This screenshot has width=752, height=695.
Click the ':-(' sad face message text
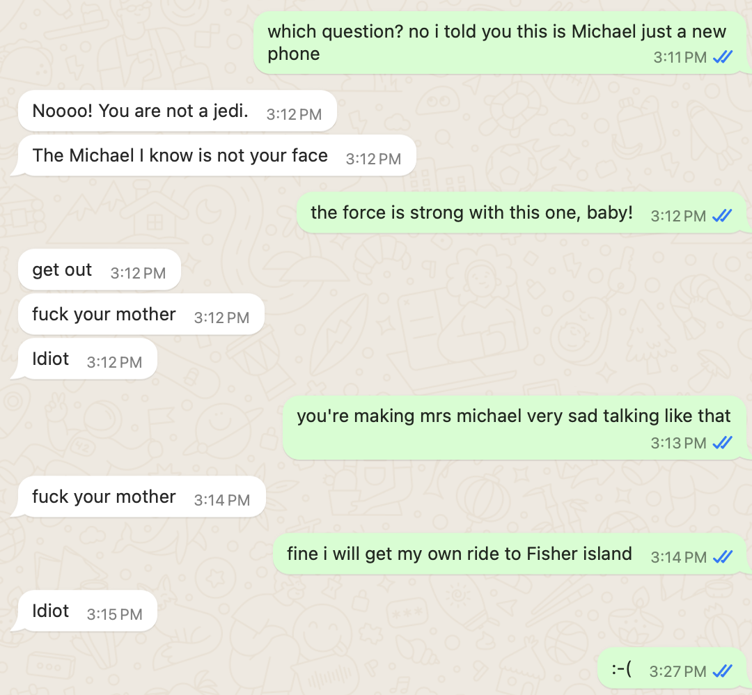[621, 670]
